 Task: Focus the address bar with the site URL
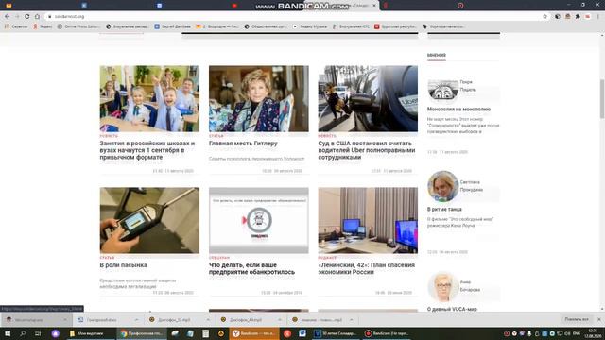coord(293,17)
